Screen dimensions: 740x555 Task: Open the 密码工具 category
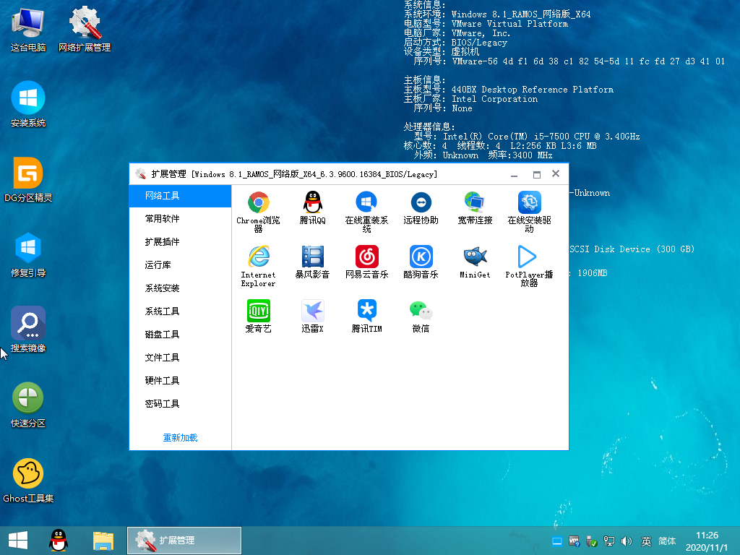(180, 403)
